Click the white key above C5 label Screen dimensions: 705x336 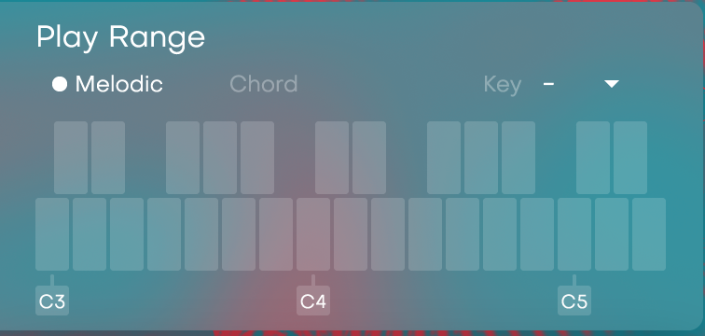[x=574, y=234]
